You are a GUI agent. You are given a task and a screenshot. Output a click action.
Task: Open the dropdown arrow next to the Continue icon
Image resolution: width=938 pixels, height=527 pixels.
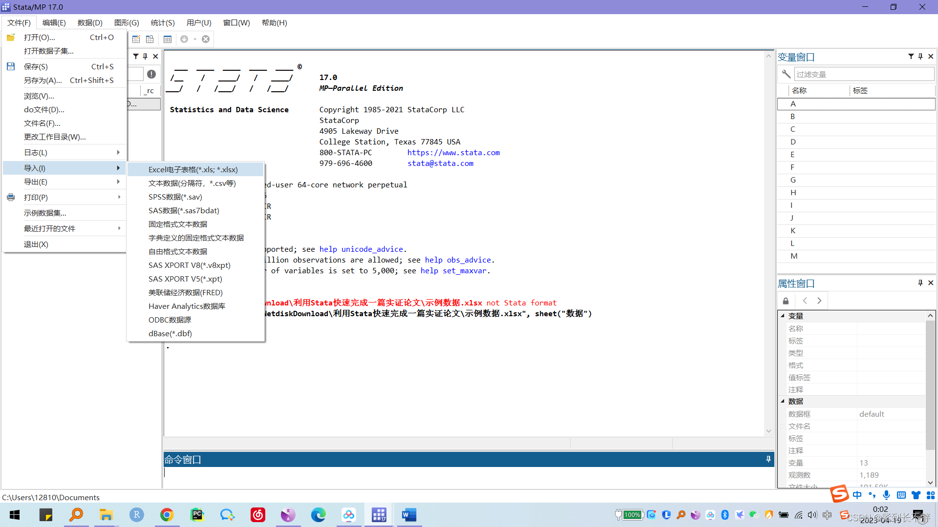point(195,39)
